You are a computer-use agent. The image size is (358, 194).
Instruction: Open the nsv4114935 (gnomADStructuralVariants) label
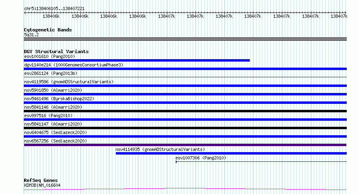click(x=160, y=149)
